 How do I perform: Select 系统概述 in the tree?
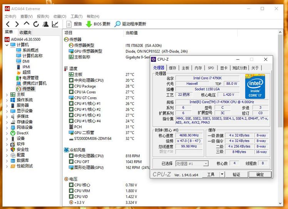27,50
